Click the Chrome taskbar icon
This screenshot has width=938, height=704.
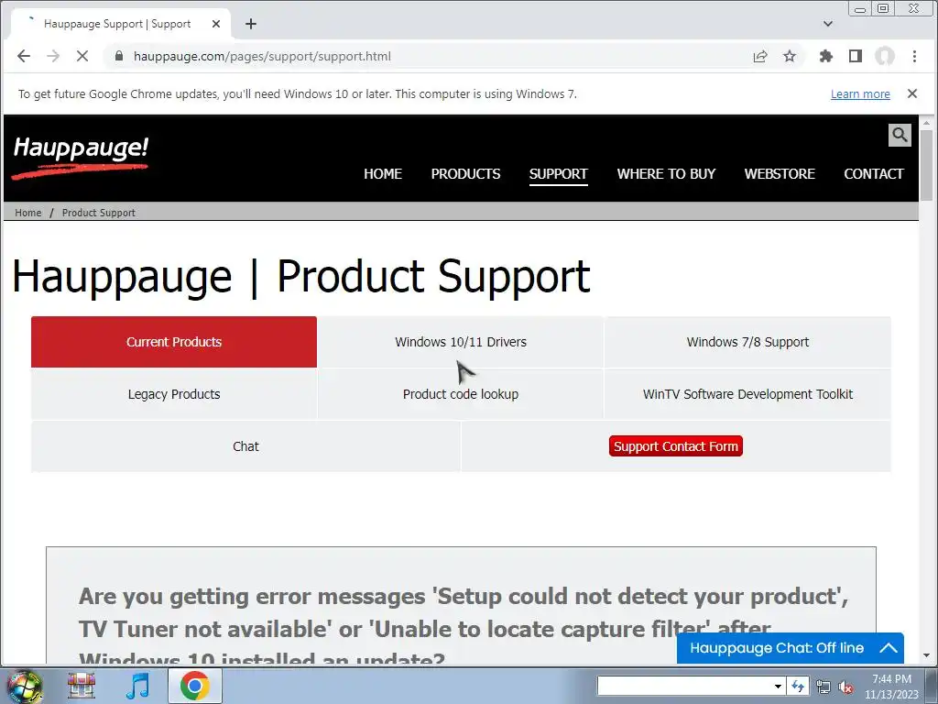[194, 686]
